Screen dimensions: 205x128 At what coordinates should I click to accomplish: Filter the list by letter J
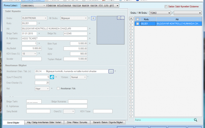131,57
